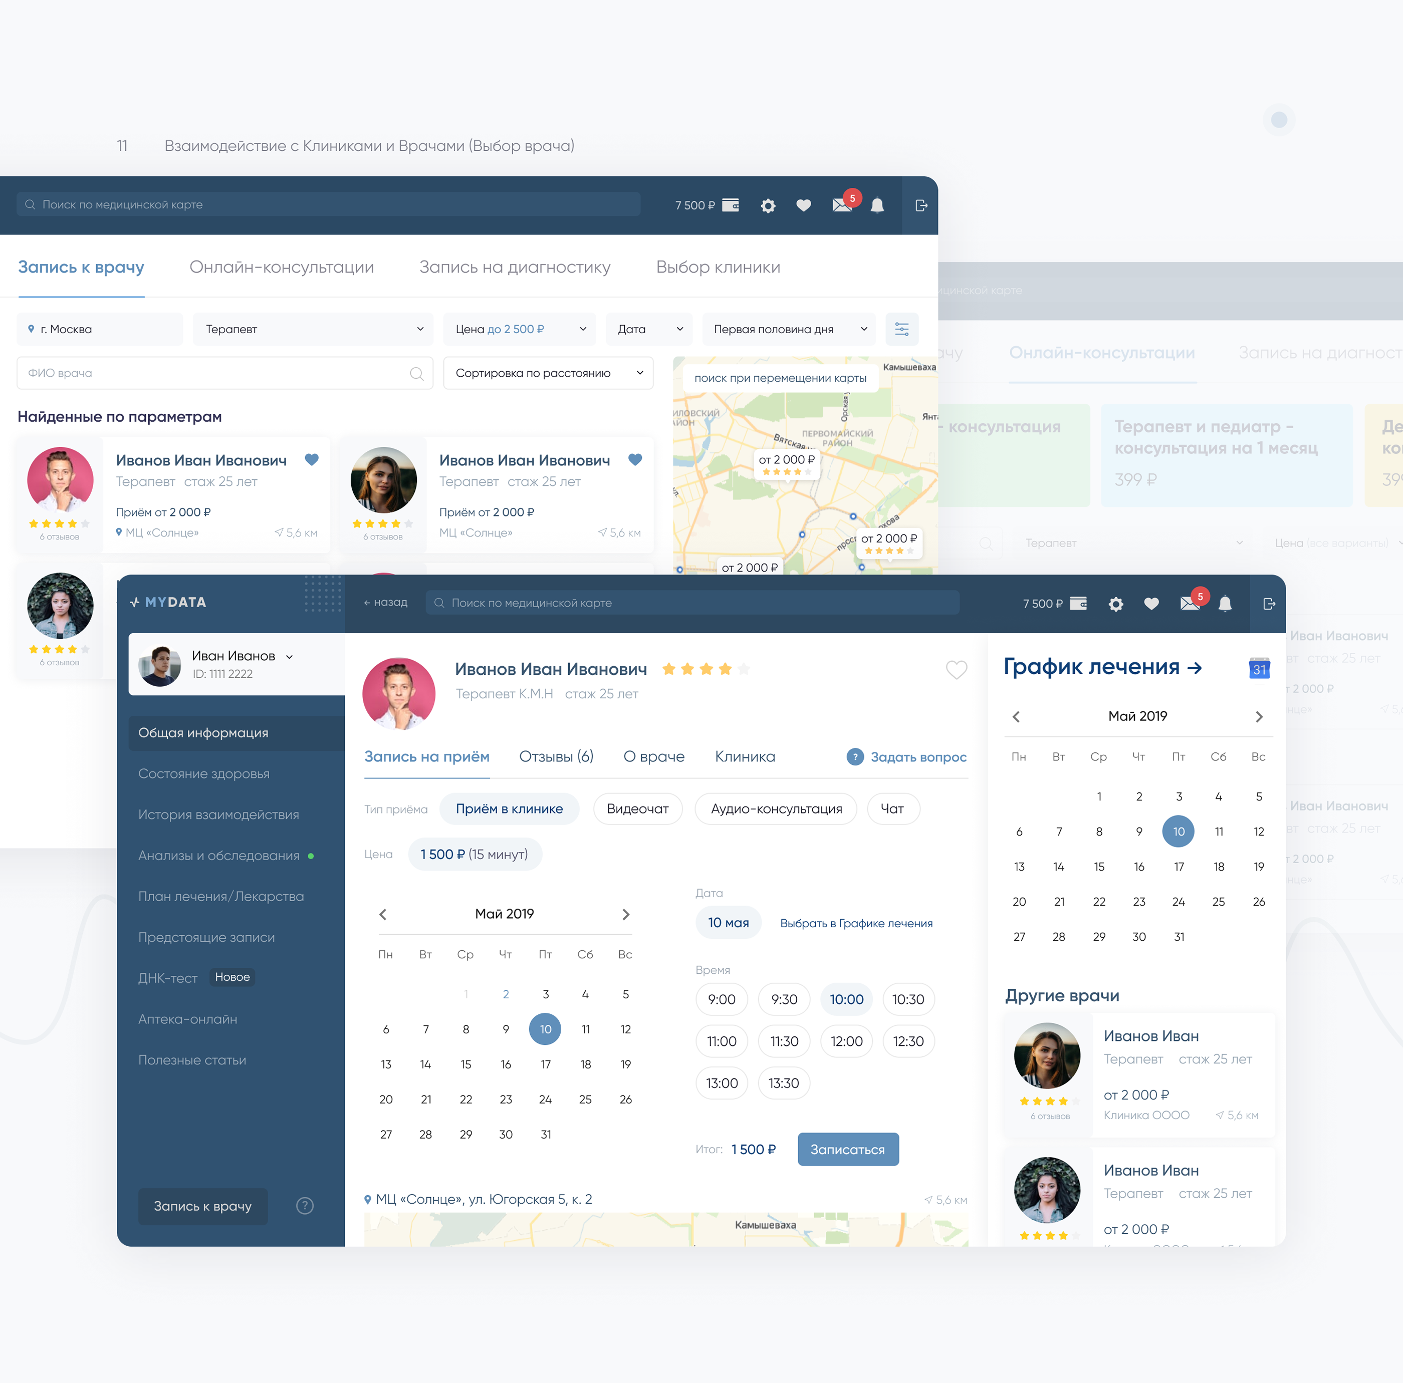The image size is (1403, 1383).
Task: Select the 11:30 time slot
Action: (784, 1041)
